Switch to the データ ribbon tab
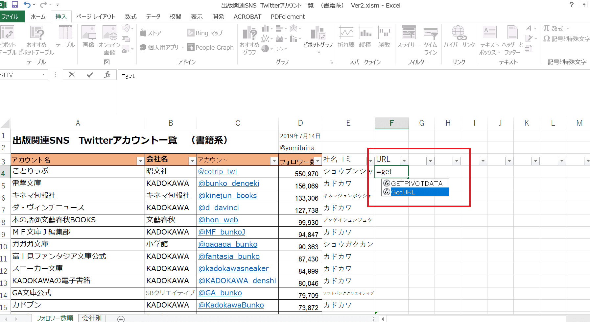 [x=153, y=16]
